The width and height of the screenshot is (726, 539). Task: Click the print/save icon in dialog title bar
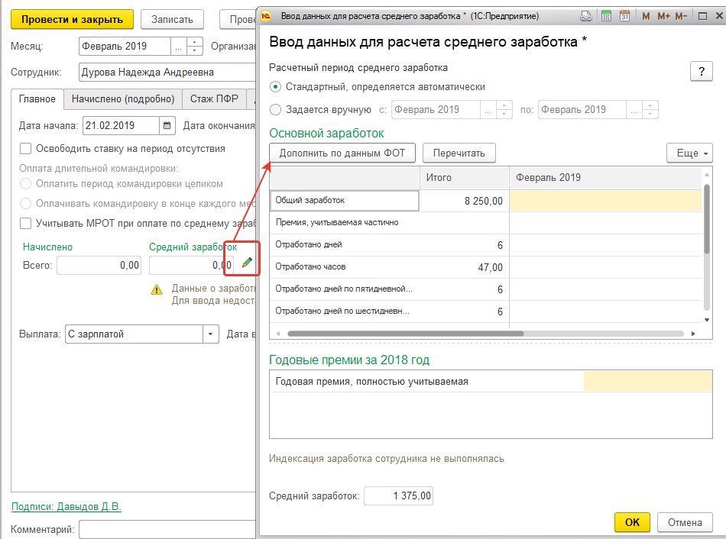click(x=585, y=16)
